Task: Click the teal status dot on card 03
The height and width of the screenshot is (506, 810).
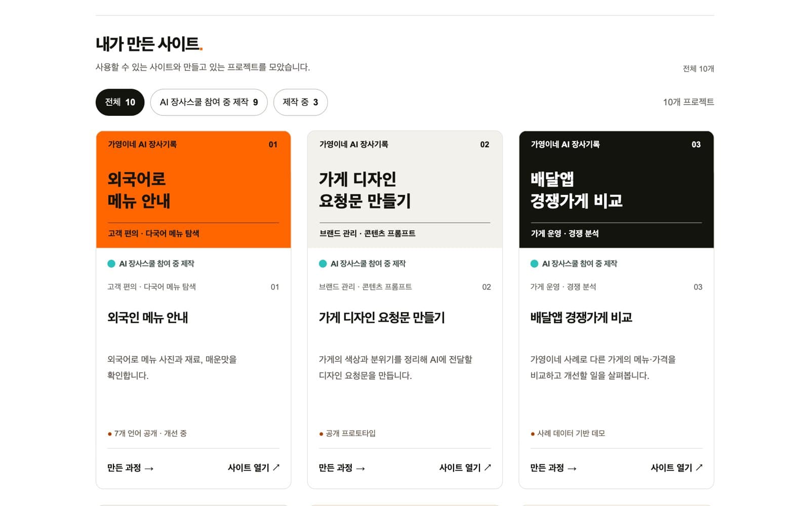Action: click(534, 264)
